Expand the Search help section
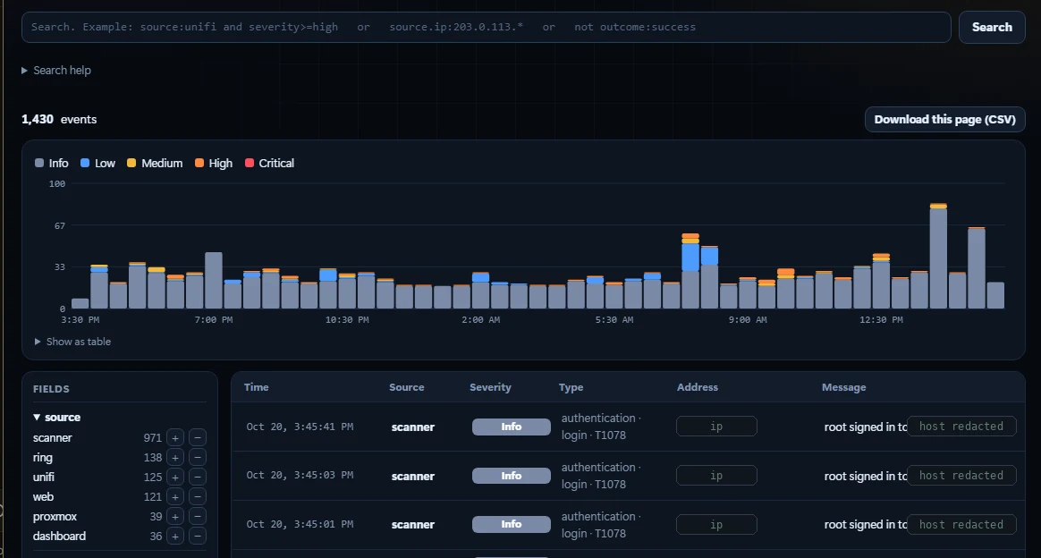Image resolution: width=1041 pixels, height=558 pixels. coord(56,71)
